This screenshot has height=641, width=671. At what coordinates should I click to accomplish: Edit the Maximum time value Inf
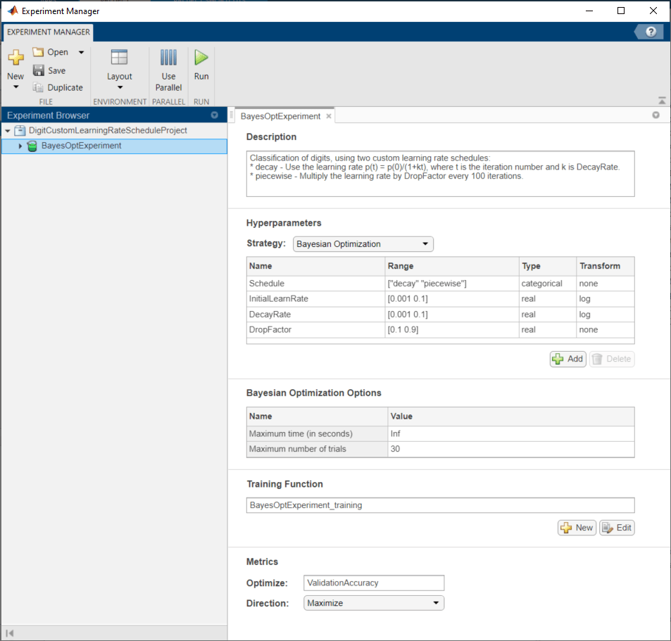[511, 433]
